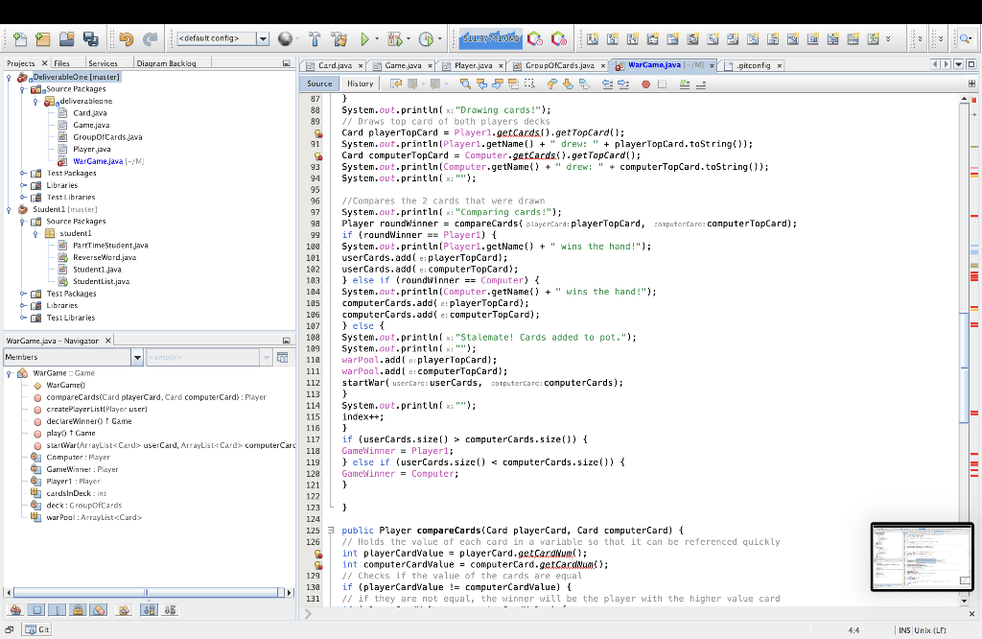
Task: Start macro recording with red circle icon
Action: pos(645,83)
